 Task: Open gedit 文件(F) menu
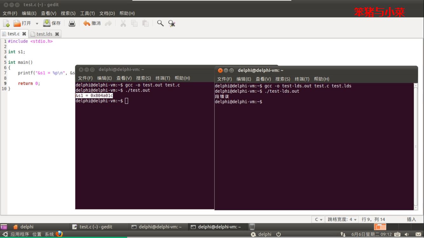(x=10, y=13)
